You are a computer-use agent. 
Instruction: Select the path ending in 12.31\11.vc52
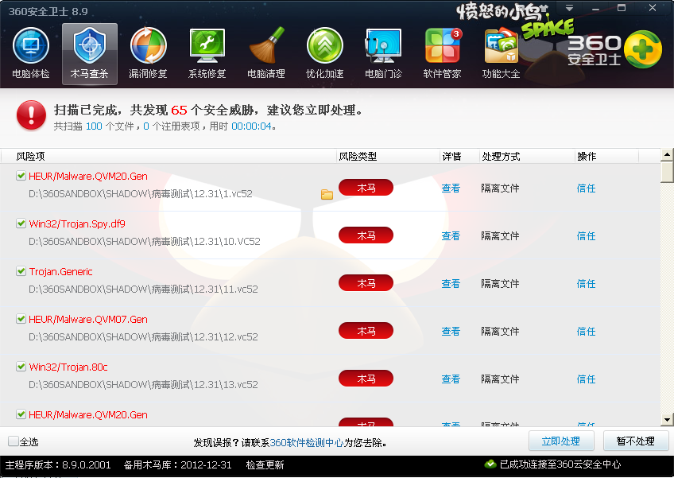143,290
